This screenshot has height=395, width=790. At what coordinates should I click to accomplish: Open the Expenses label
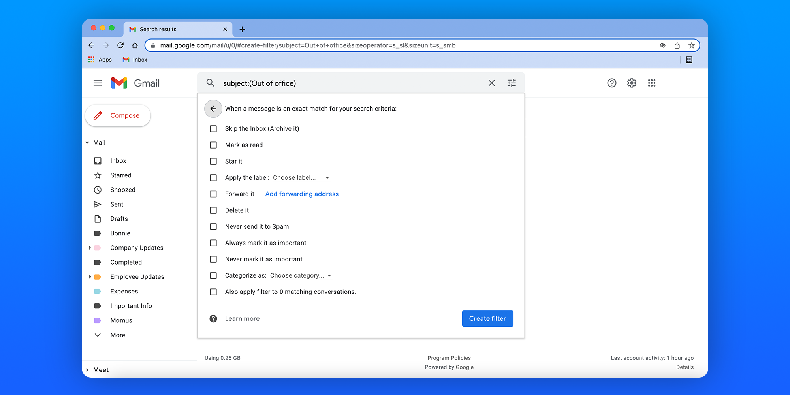pyautogui.click(x=124, y=292)
